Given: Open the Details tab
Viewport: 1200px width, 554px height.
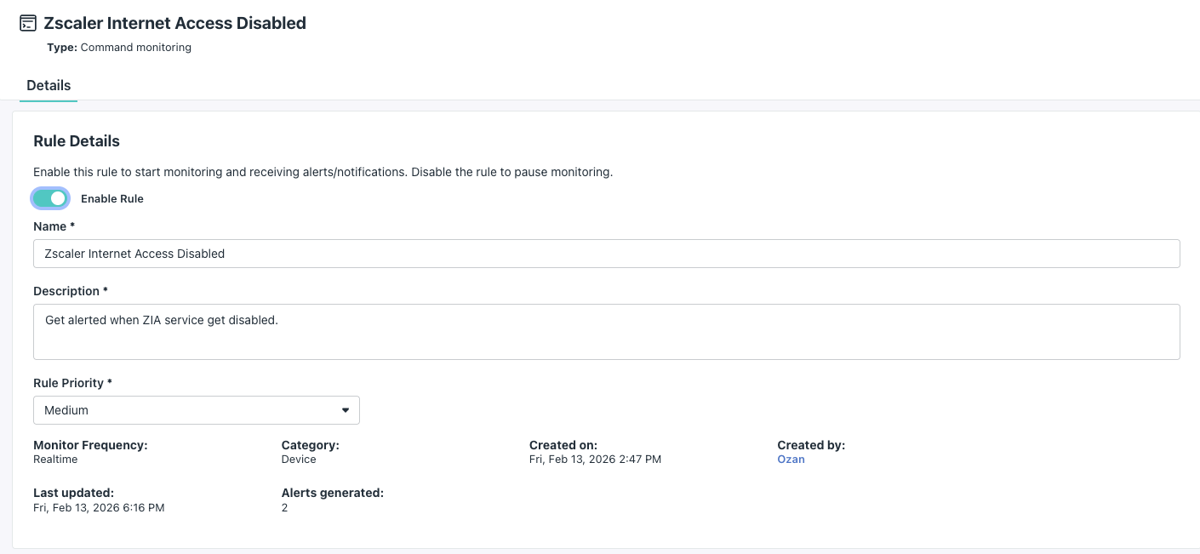Looking at the screenshot, I should (x=49, y=86).
